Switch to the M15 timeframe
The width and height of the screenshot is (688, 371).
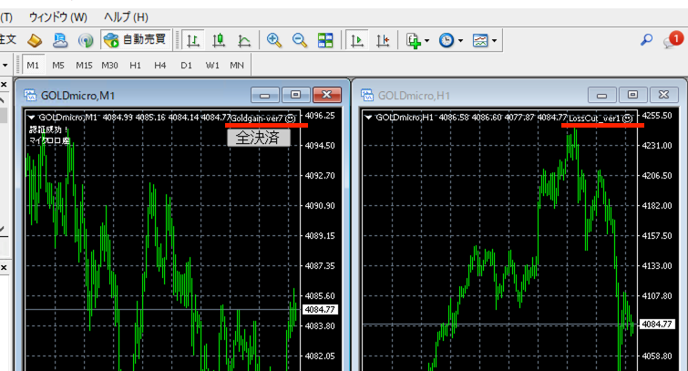[84, 66]
